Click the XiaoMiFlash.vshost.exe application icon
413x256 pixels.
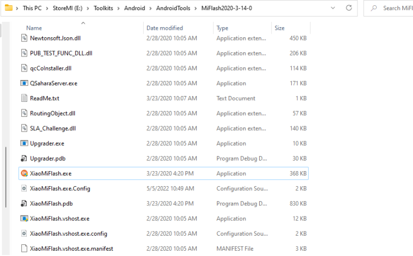coord(24,219)
